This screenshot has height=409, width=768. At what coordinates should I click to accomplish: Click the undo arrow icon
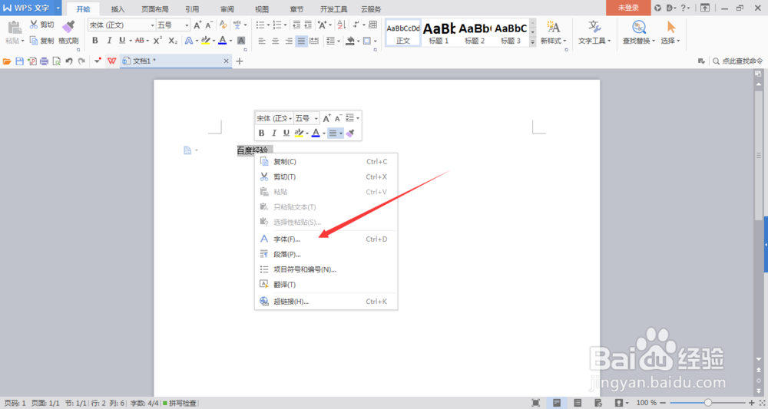tap(69, 61)
